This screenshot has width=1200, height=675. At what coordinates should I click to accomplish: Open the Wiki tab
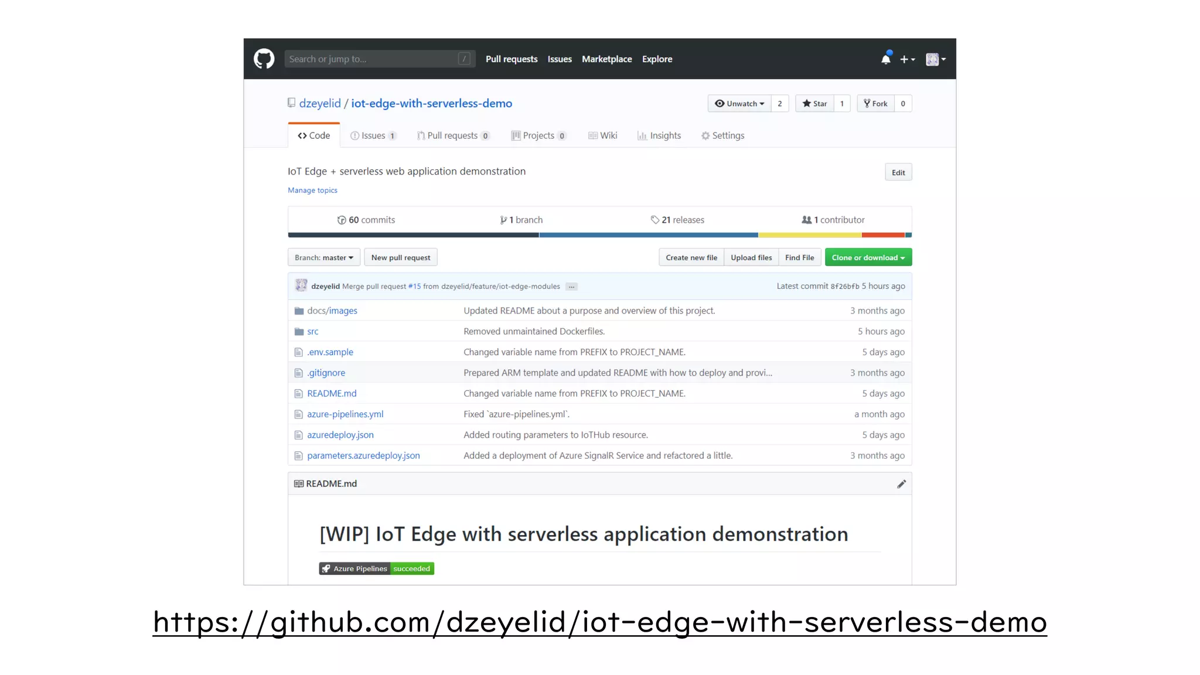[x=602, y=135]
